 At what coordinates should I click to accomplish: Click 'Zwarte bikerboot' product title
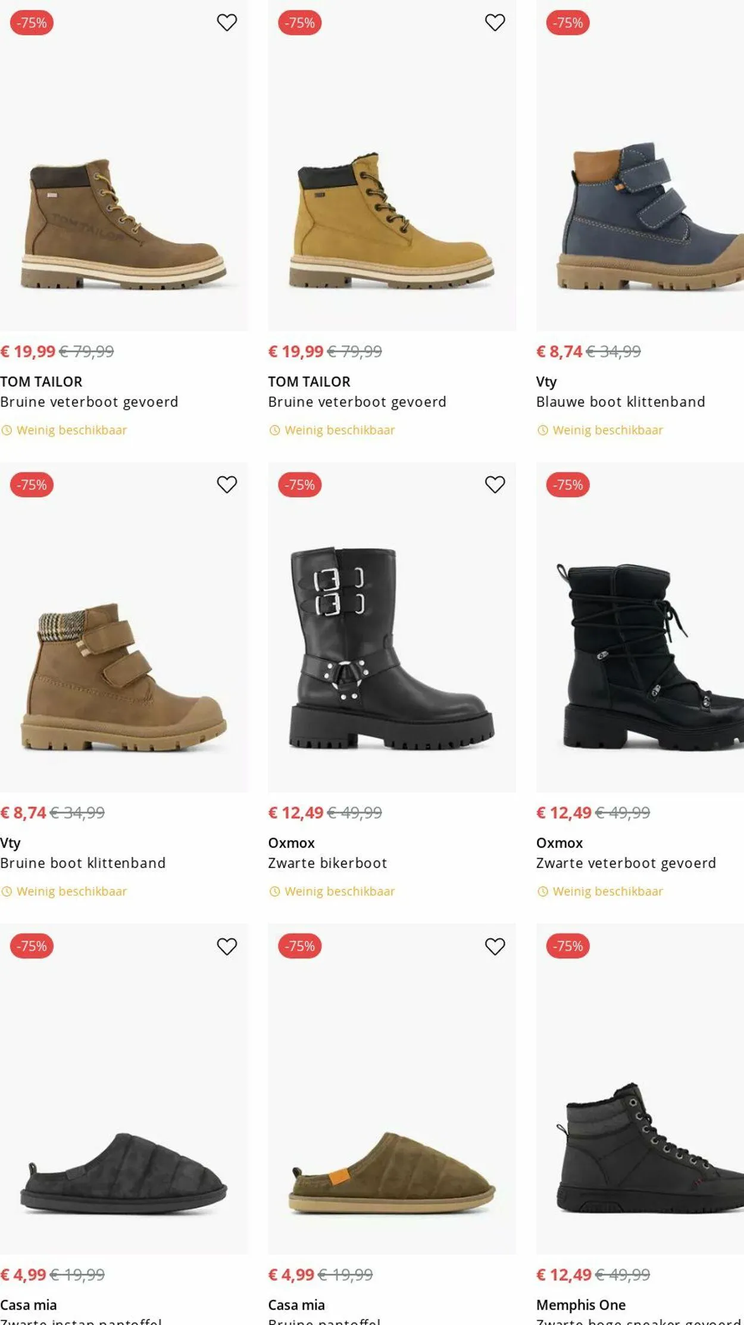pos(327,863)
